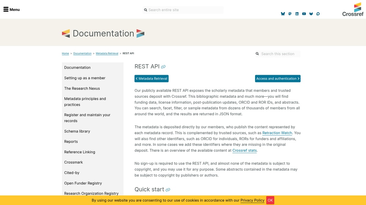Open the Retraction Watch link
Image resolution: width=366 pixels, height=205 pixels.
(277, 133)
